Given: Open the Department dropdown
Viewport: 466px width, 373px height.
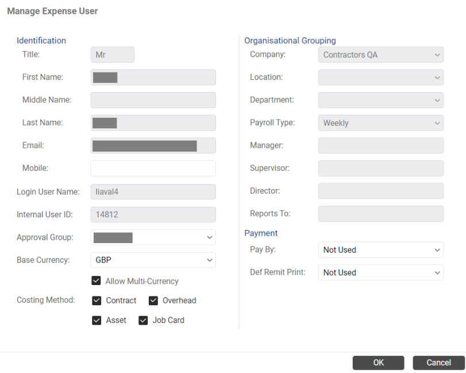Looking at the screenshot, I should (x=381, y=100).
